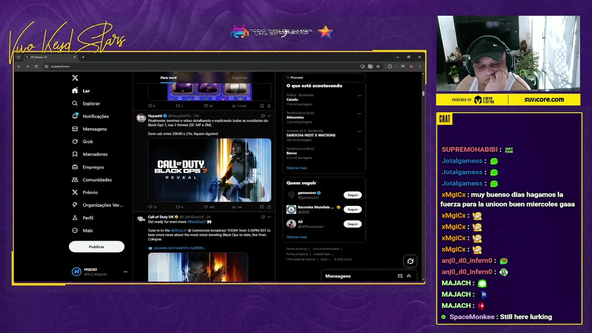Open more options on Hayashii post
The height and width of the screenshot is (333, 592).
269,116
